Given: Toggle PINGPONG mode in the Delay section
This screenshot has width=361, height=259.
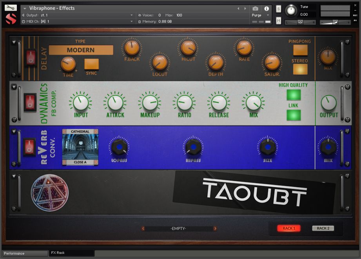Looking at the screenshot, I should tap(300, 50).
